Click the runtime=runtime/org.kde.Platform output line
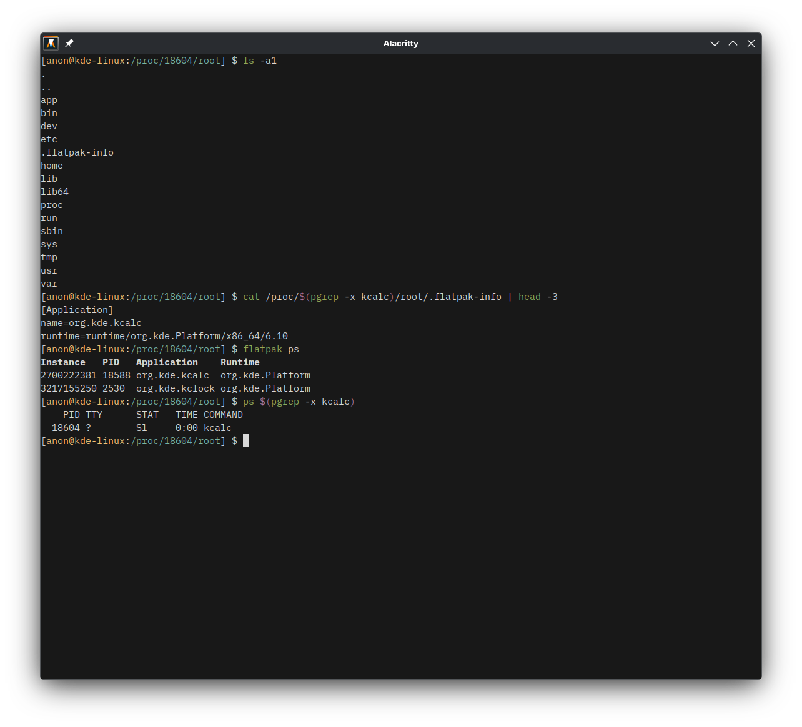Screen dimensions: 802x727 coord(164,336)
